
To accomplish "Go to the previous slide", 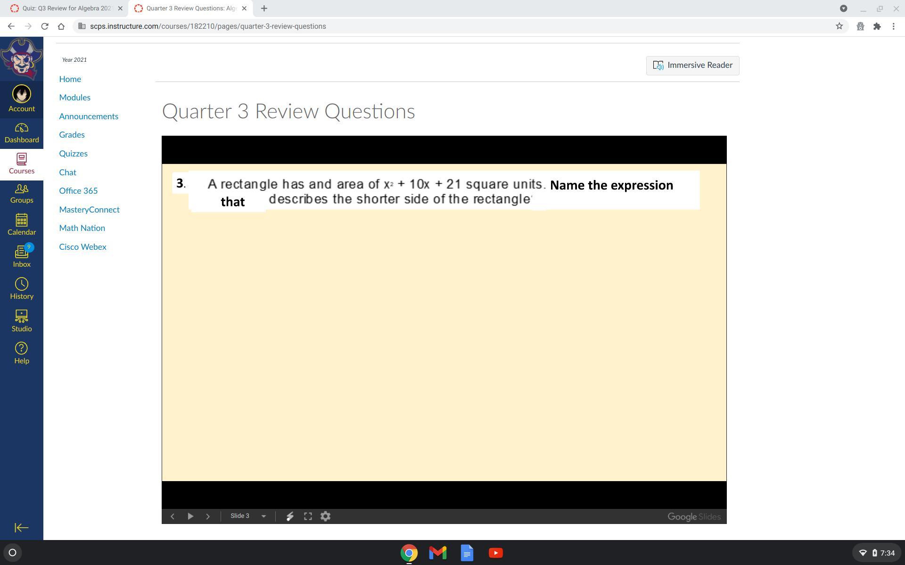I will 173,516.
